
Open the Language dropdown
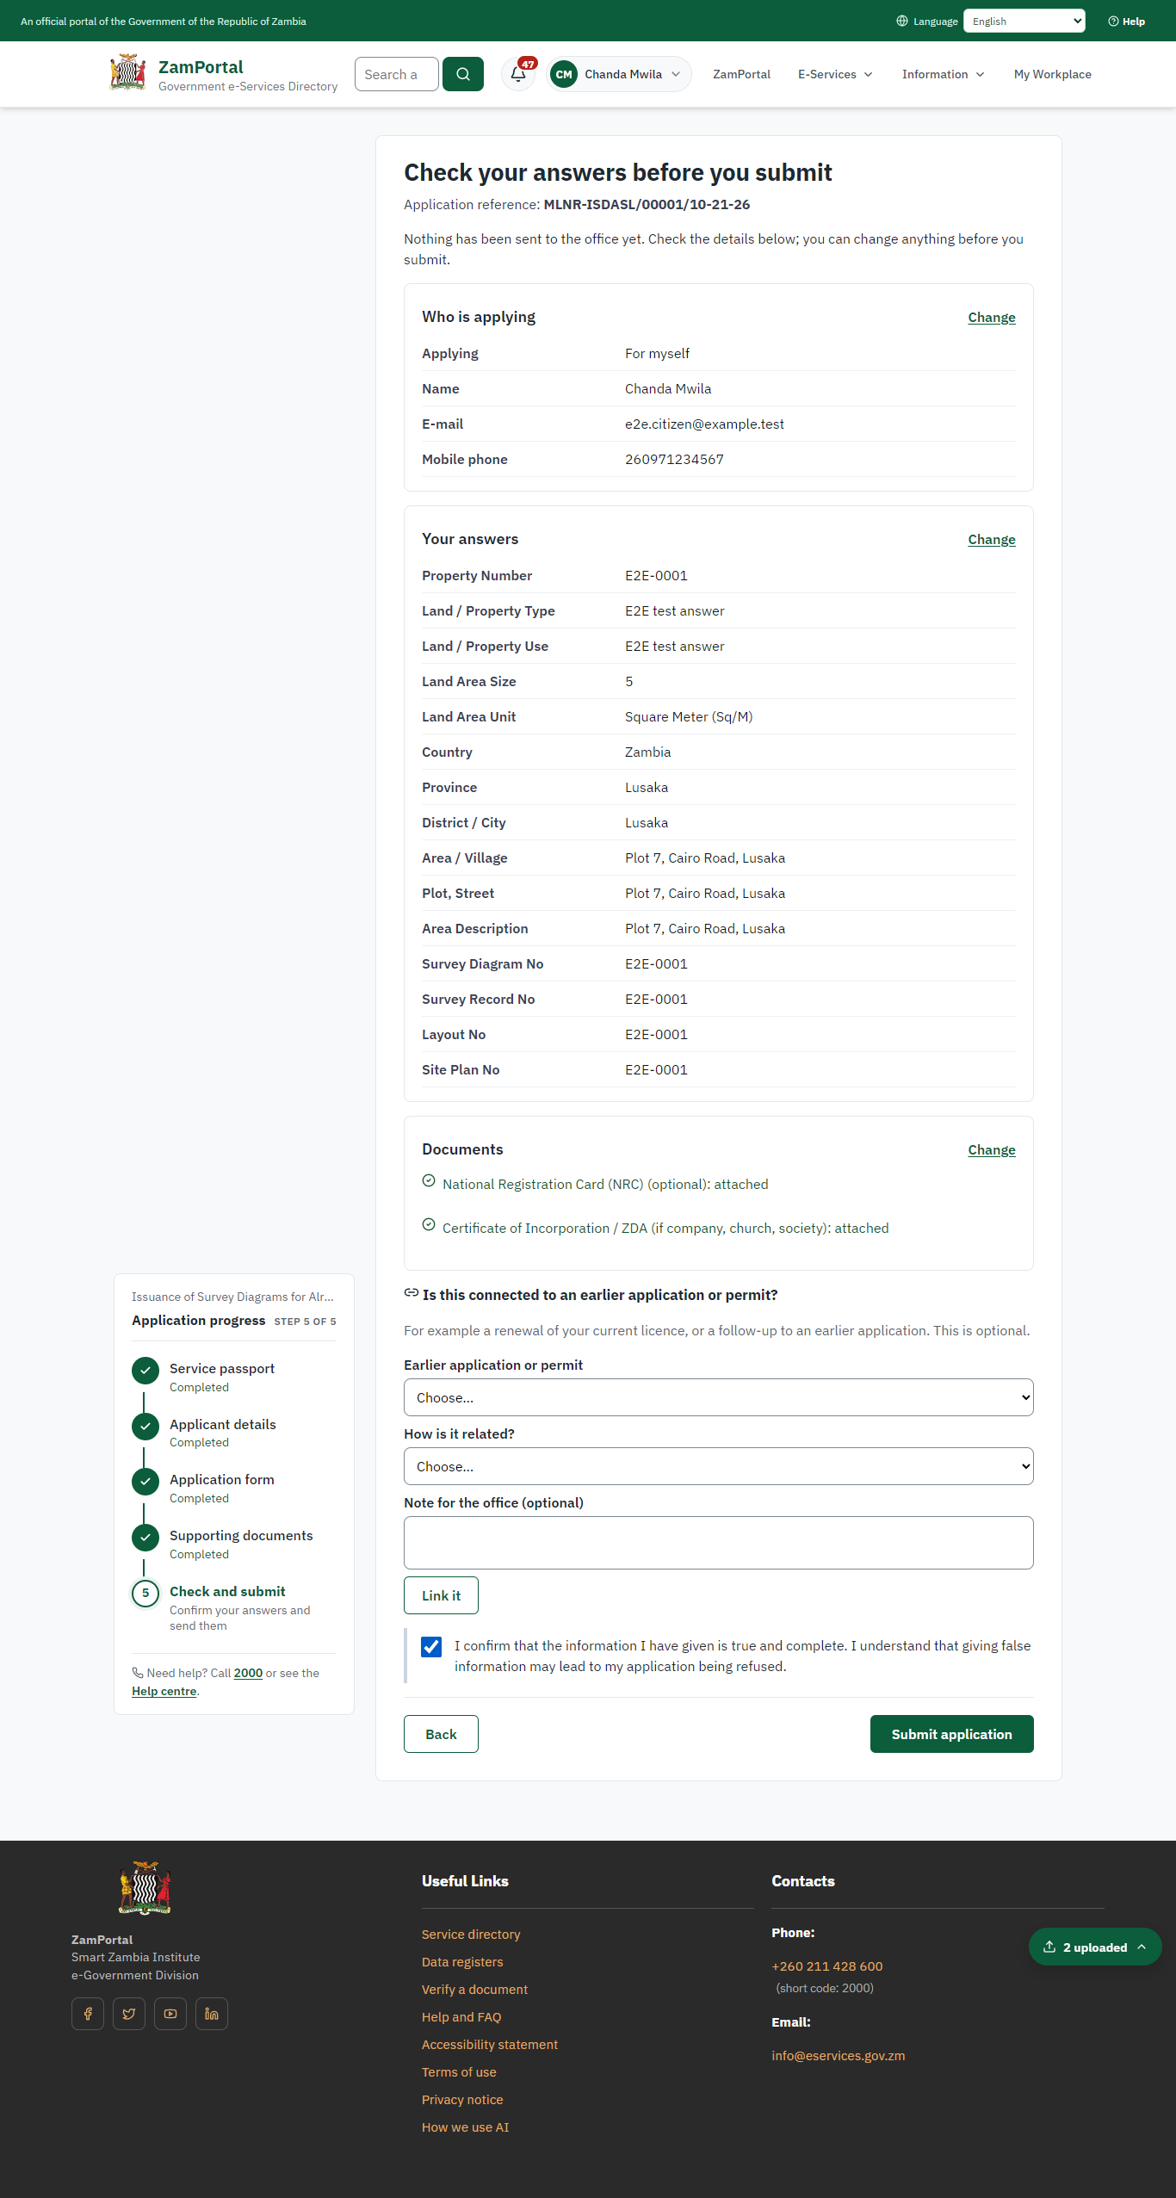point(1024,21)
